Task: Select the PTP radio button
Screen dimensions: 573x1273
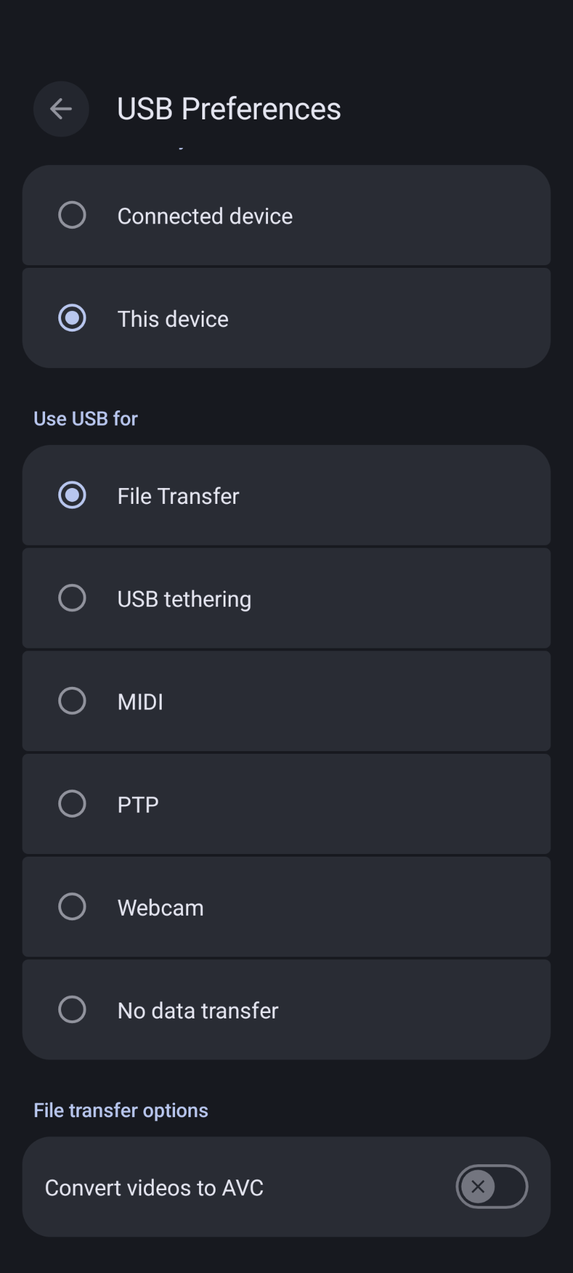Action: pyautogui.click(x=72, y=804)
